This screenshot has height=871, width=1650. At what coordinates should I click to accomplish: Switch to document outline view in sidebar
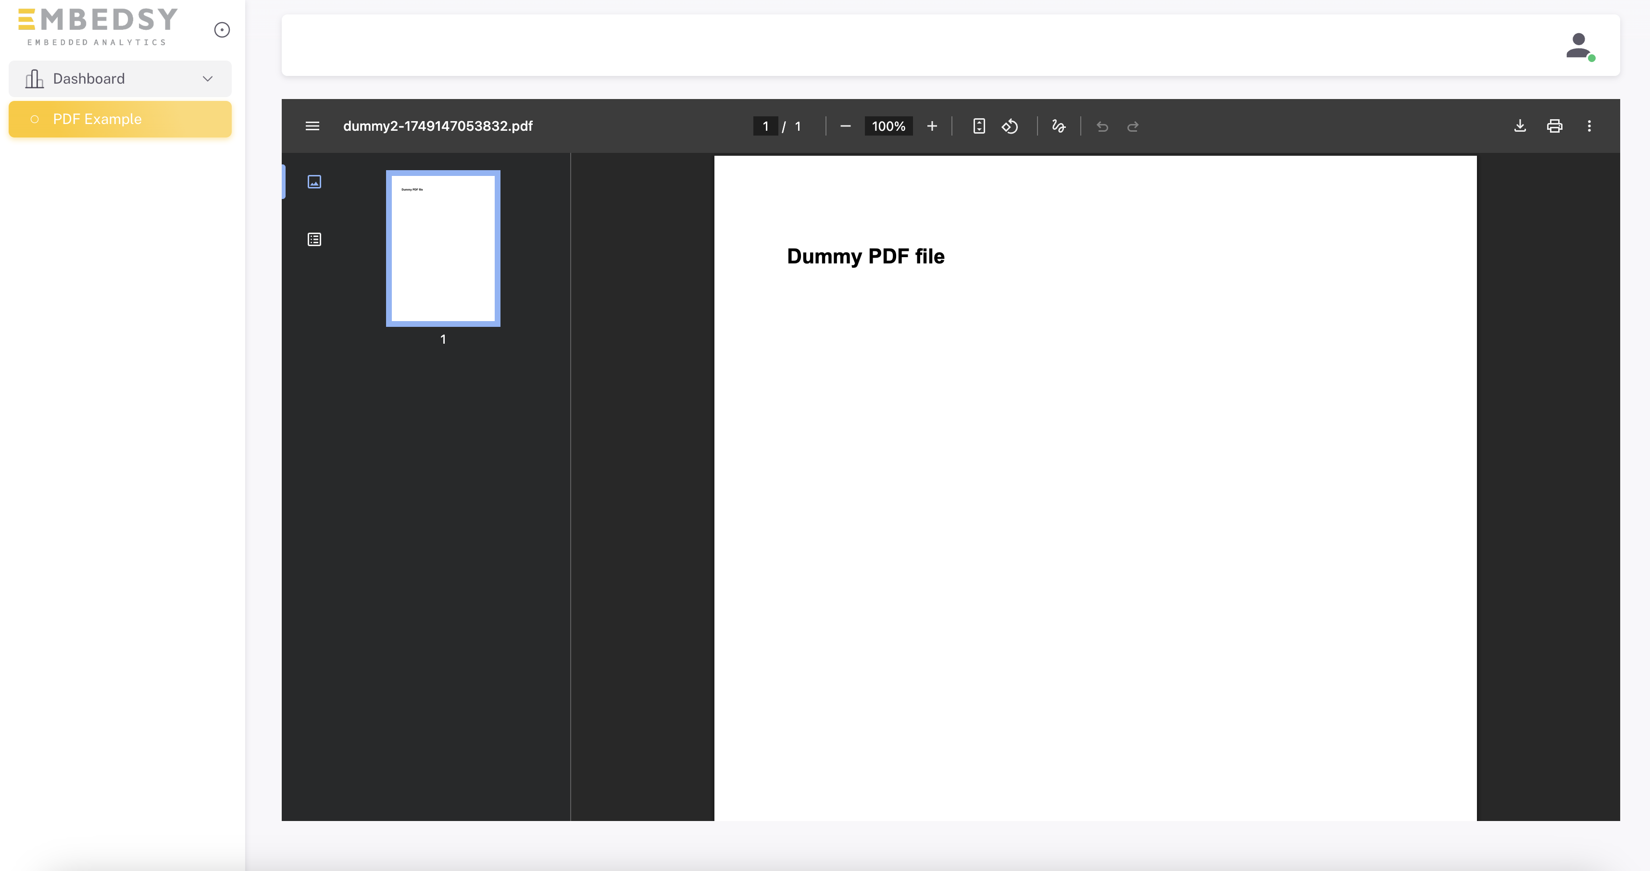pos(314,239)
